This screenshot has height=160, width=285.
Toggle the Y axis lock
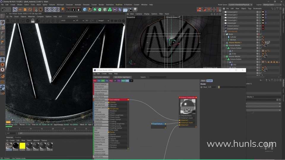pos(52,9)
